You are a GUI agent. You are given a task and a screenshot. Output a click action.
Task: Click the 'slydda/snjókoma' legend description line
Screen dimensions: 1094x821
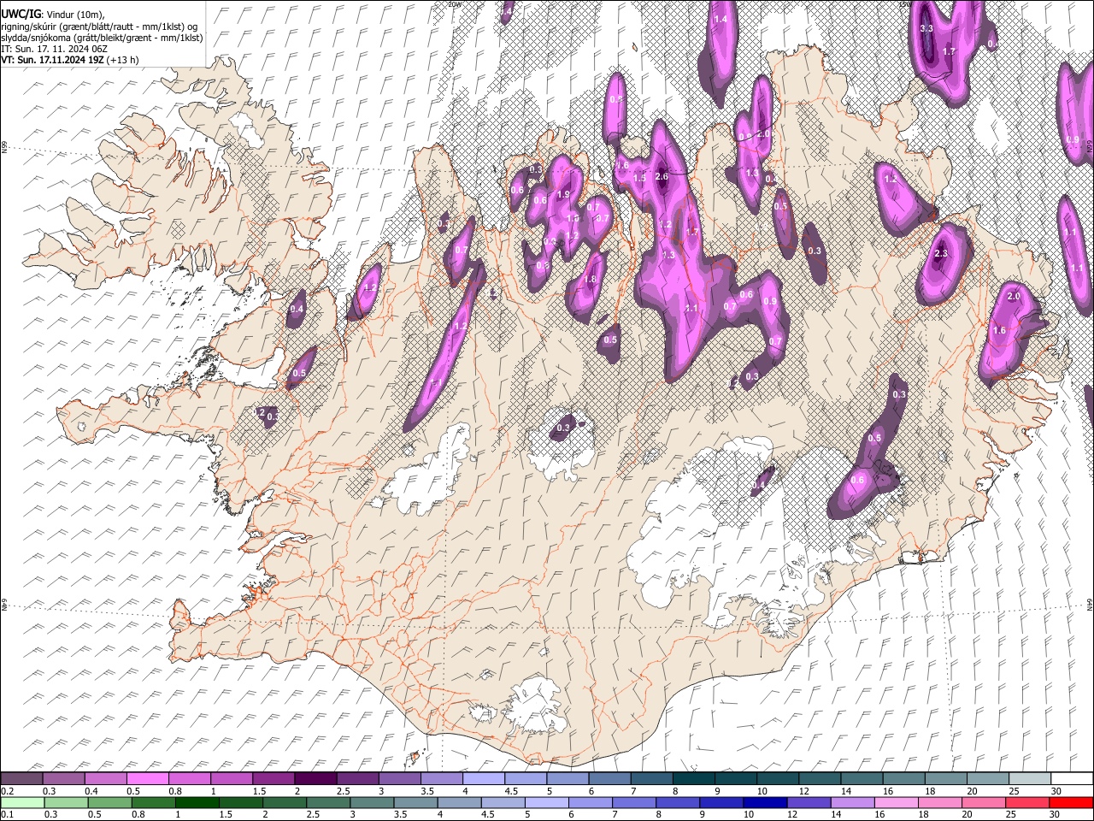[x=102, y=38]
